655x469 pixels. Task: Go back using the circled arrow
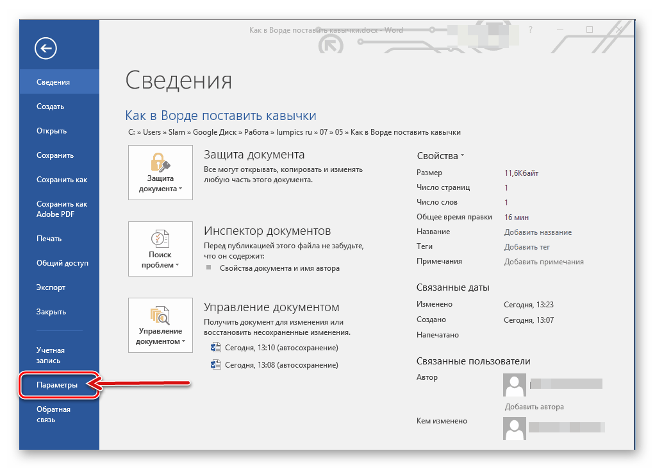(x=46, y=48)
